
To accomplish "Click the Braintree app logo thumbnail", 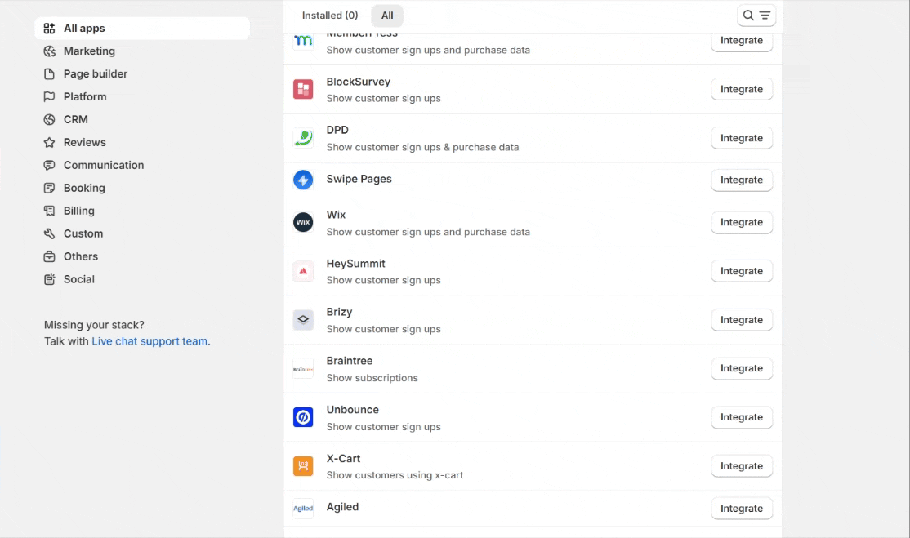I will coord(303,369).
